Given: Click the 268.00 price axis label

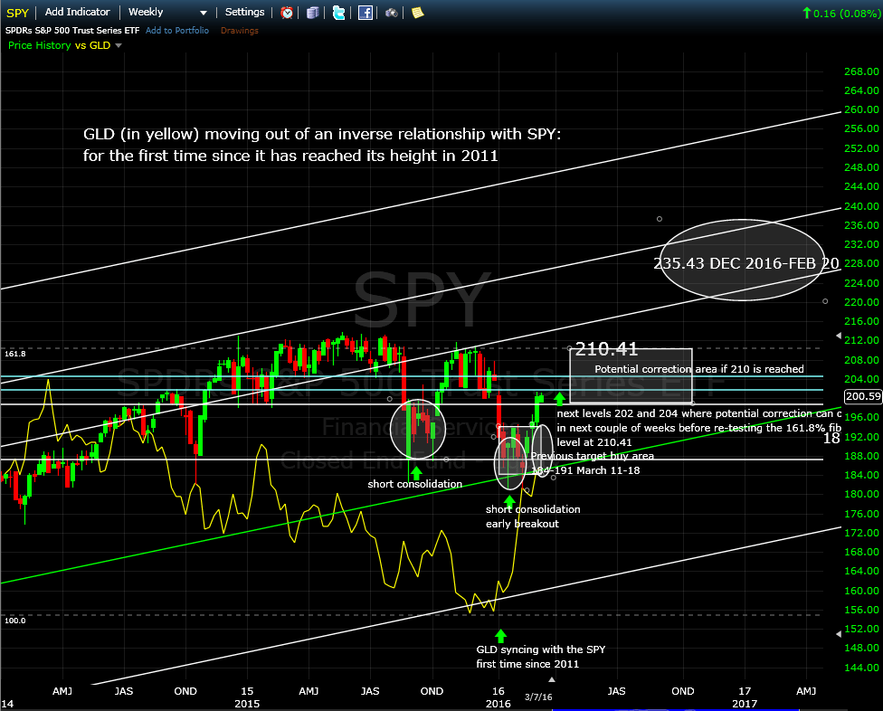Looking at the screenshot, I should tap(861, 71).
